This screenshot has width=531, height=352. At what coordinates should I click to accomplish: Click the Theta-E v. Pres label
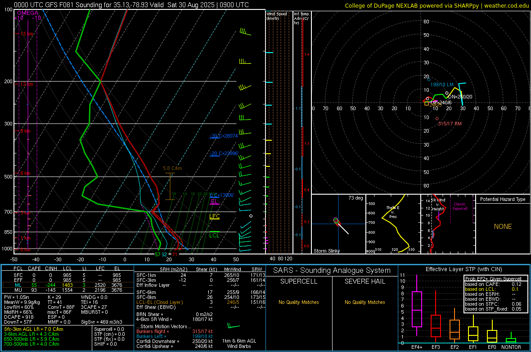coord(393,212)
